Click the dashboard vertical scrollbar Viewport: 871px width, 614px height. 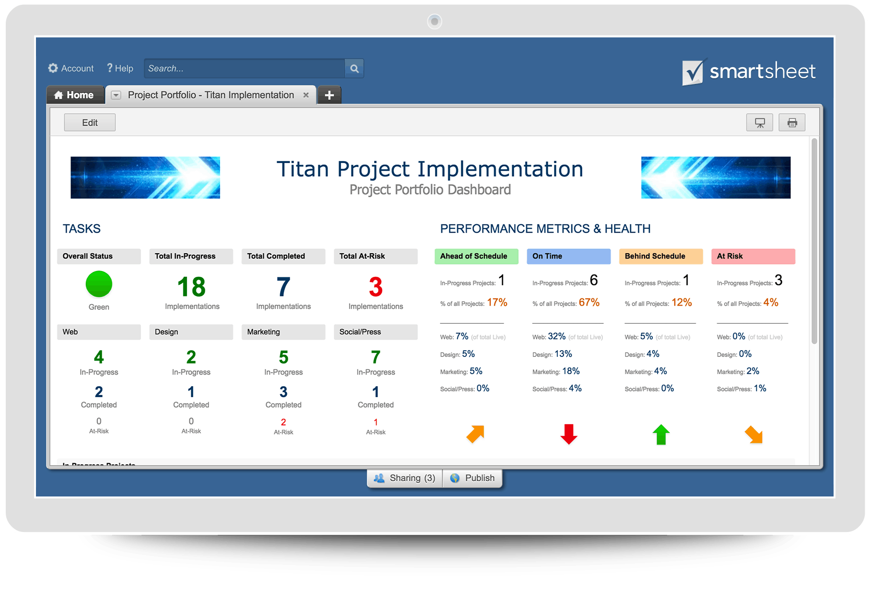click(814, 241)
